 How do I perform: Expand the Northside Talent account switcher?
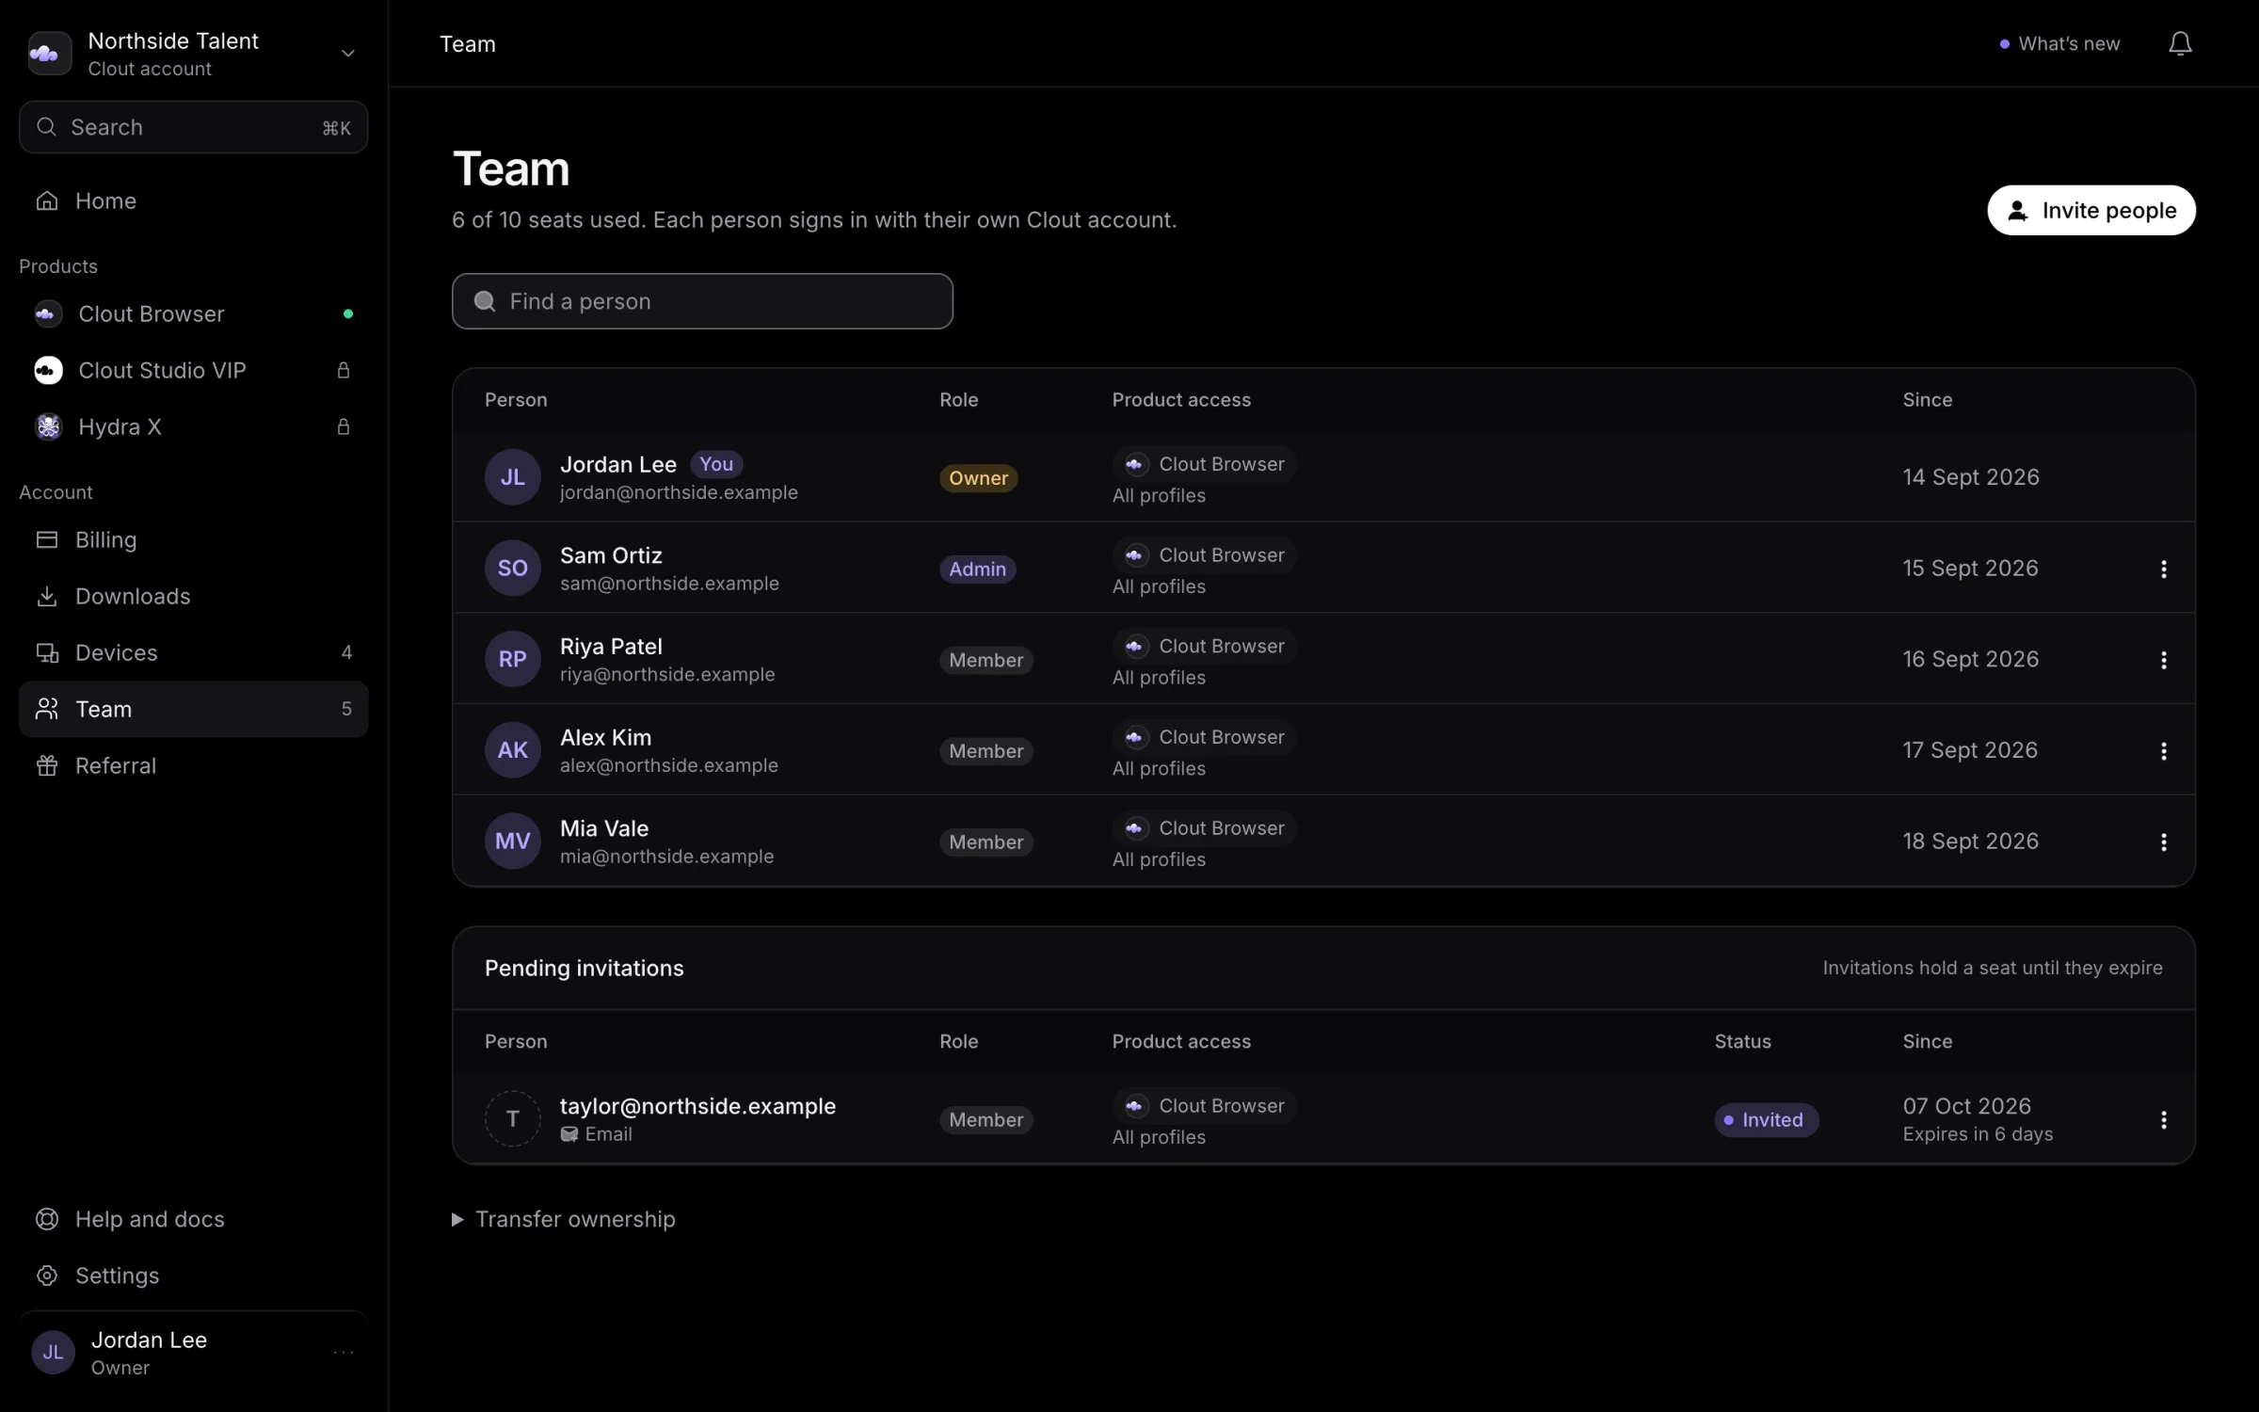tap(347, 54)
